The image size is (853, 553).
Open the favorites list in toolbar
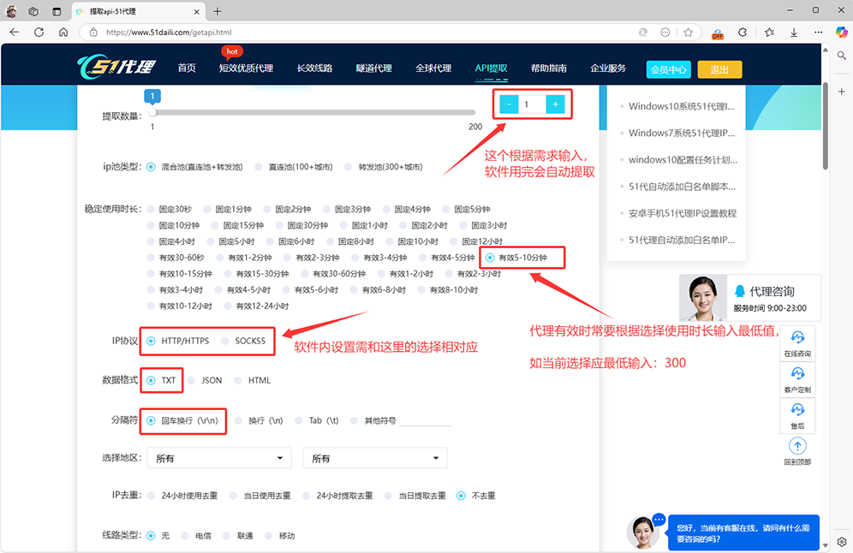point(769,32)
